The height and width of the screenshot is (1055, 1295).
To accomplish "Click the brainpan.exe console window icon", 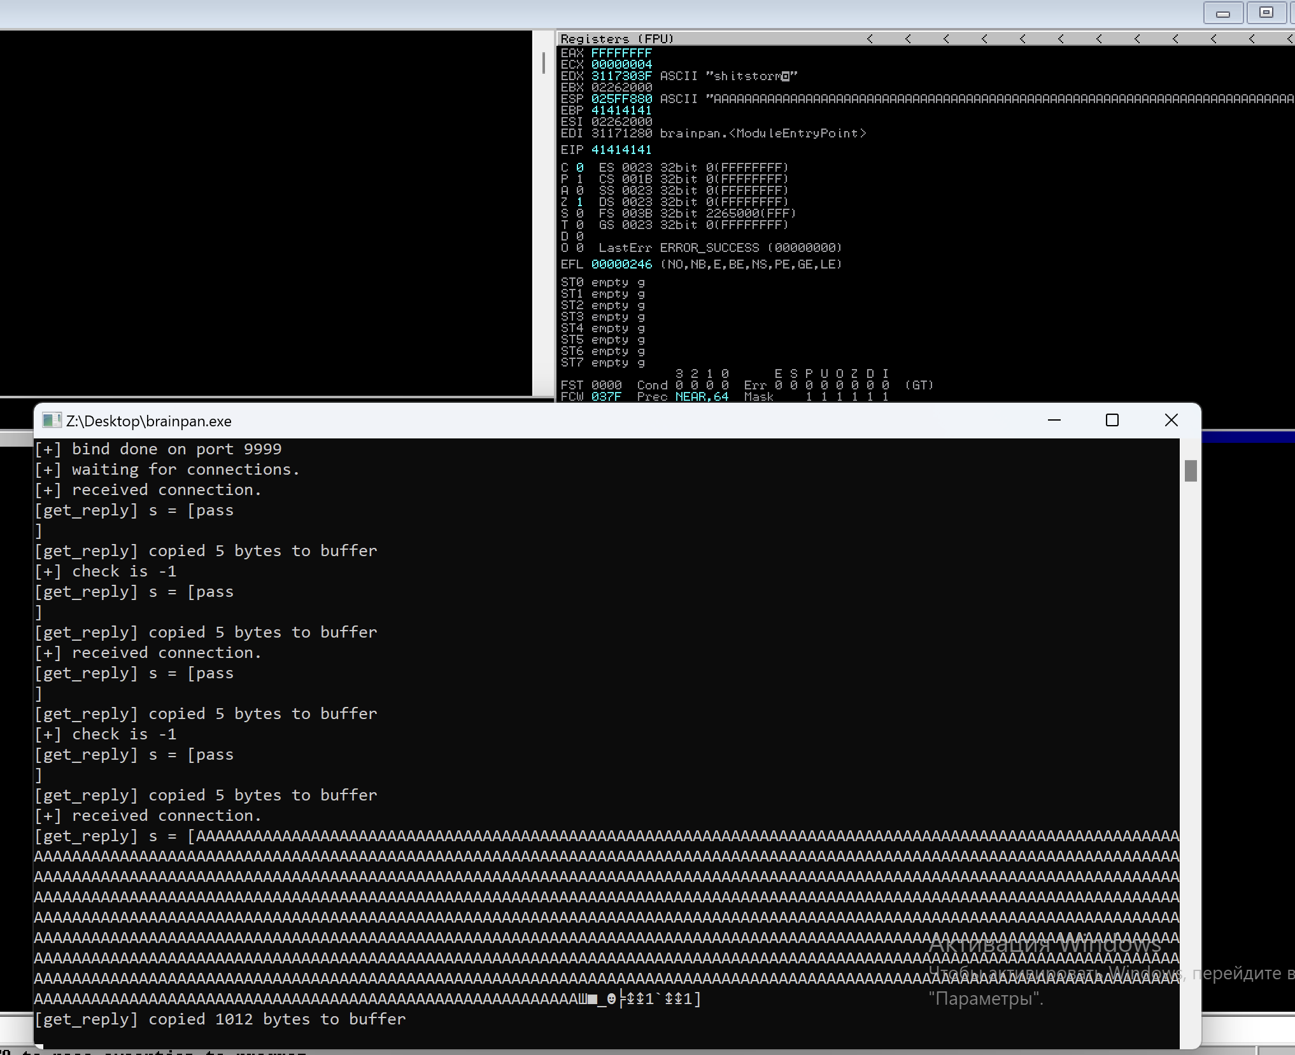I will [51, 421].
